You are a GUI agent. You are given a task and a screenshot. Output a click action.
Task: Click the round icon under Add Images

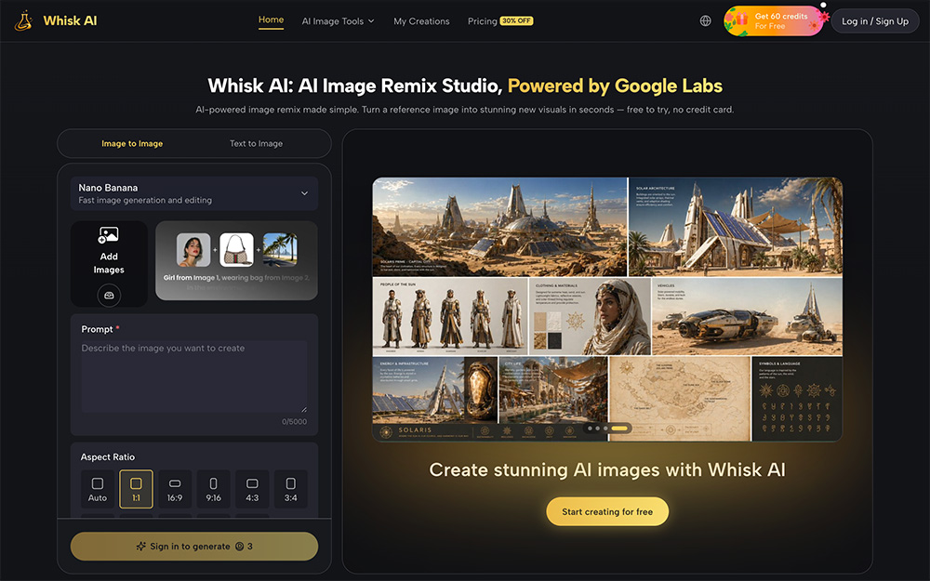coord(109,296)
